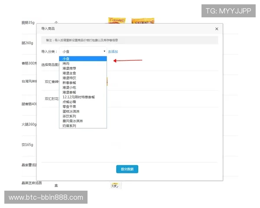This screenshot has height=208, width=260.
Task: Choose 奶昔系列 at the list bottom
Action: 83,126
